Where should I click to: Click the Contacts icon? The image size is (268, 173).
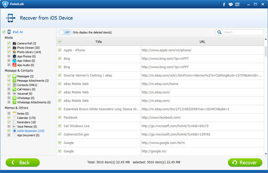14,85
